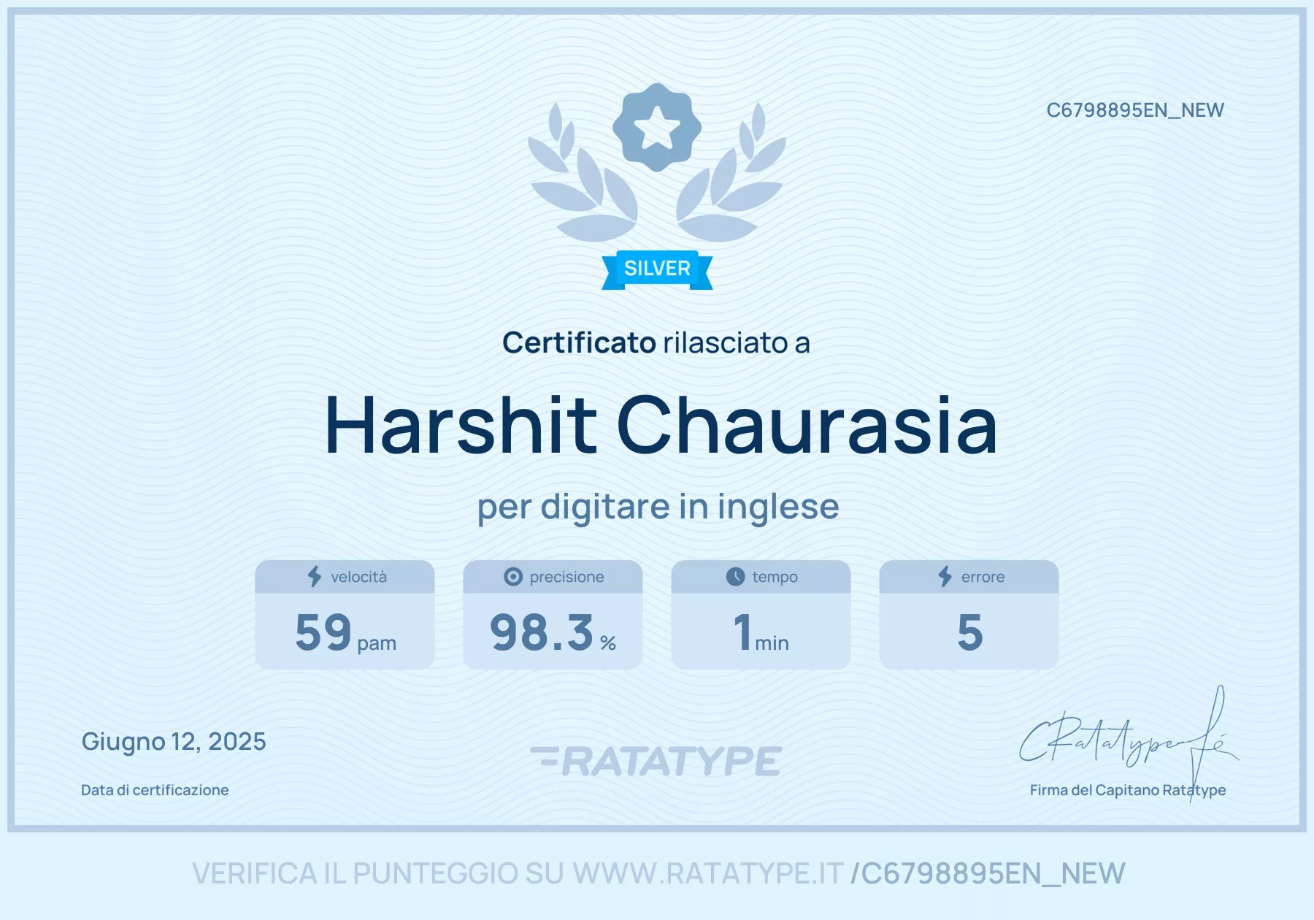1314x920 pixels.
Task: Click the lightning icon beside errore
Action: coord(945,577)
